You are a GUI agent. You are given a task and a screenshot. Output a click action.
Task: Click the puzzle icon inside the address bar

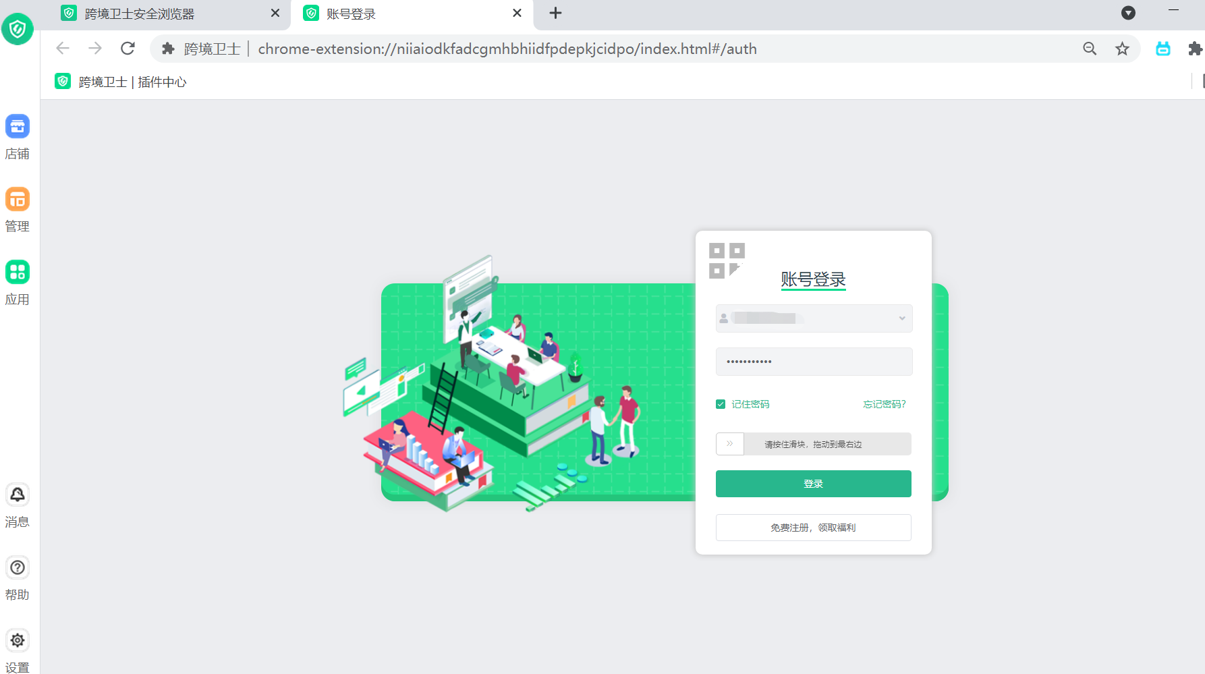pos(168,49)
